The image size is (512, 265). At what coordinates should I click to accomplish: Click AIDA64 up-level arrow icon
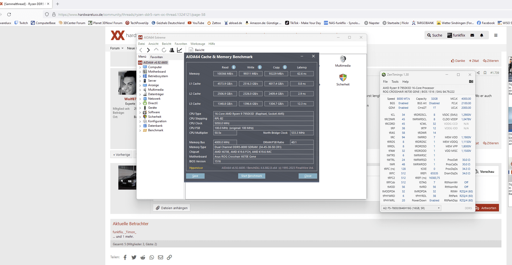156,50
